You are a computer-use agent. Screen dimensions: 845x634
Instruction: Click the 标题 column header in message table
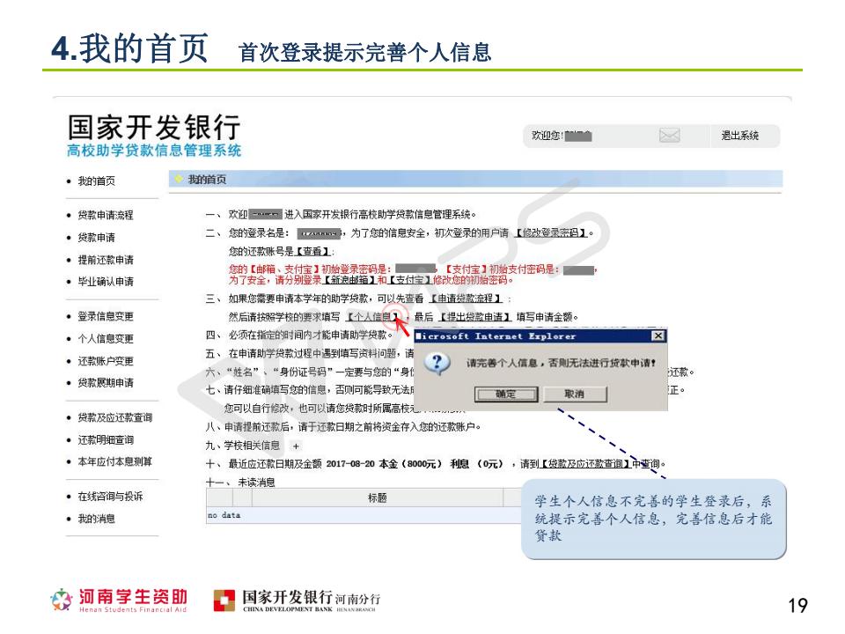pyautogui.click(x=378, y=498)
